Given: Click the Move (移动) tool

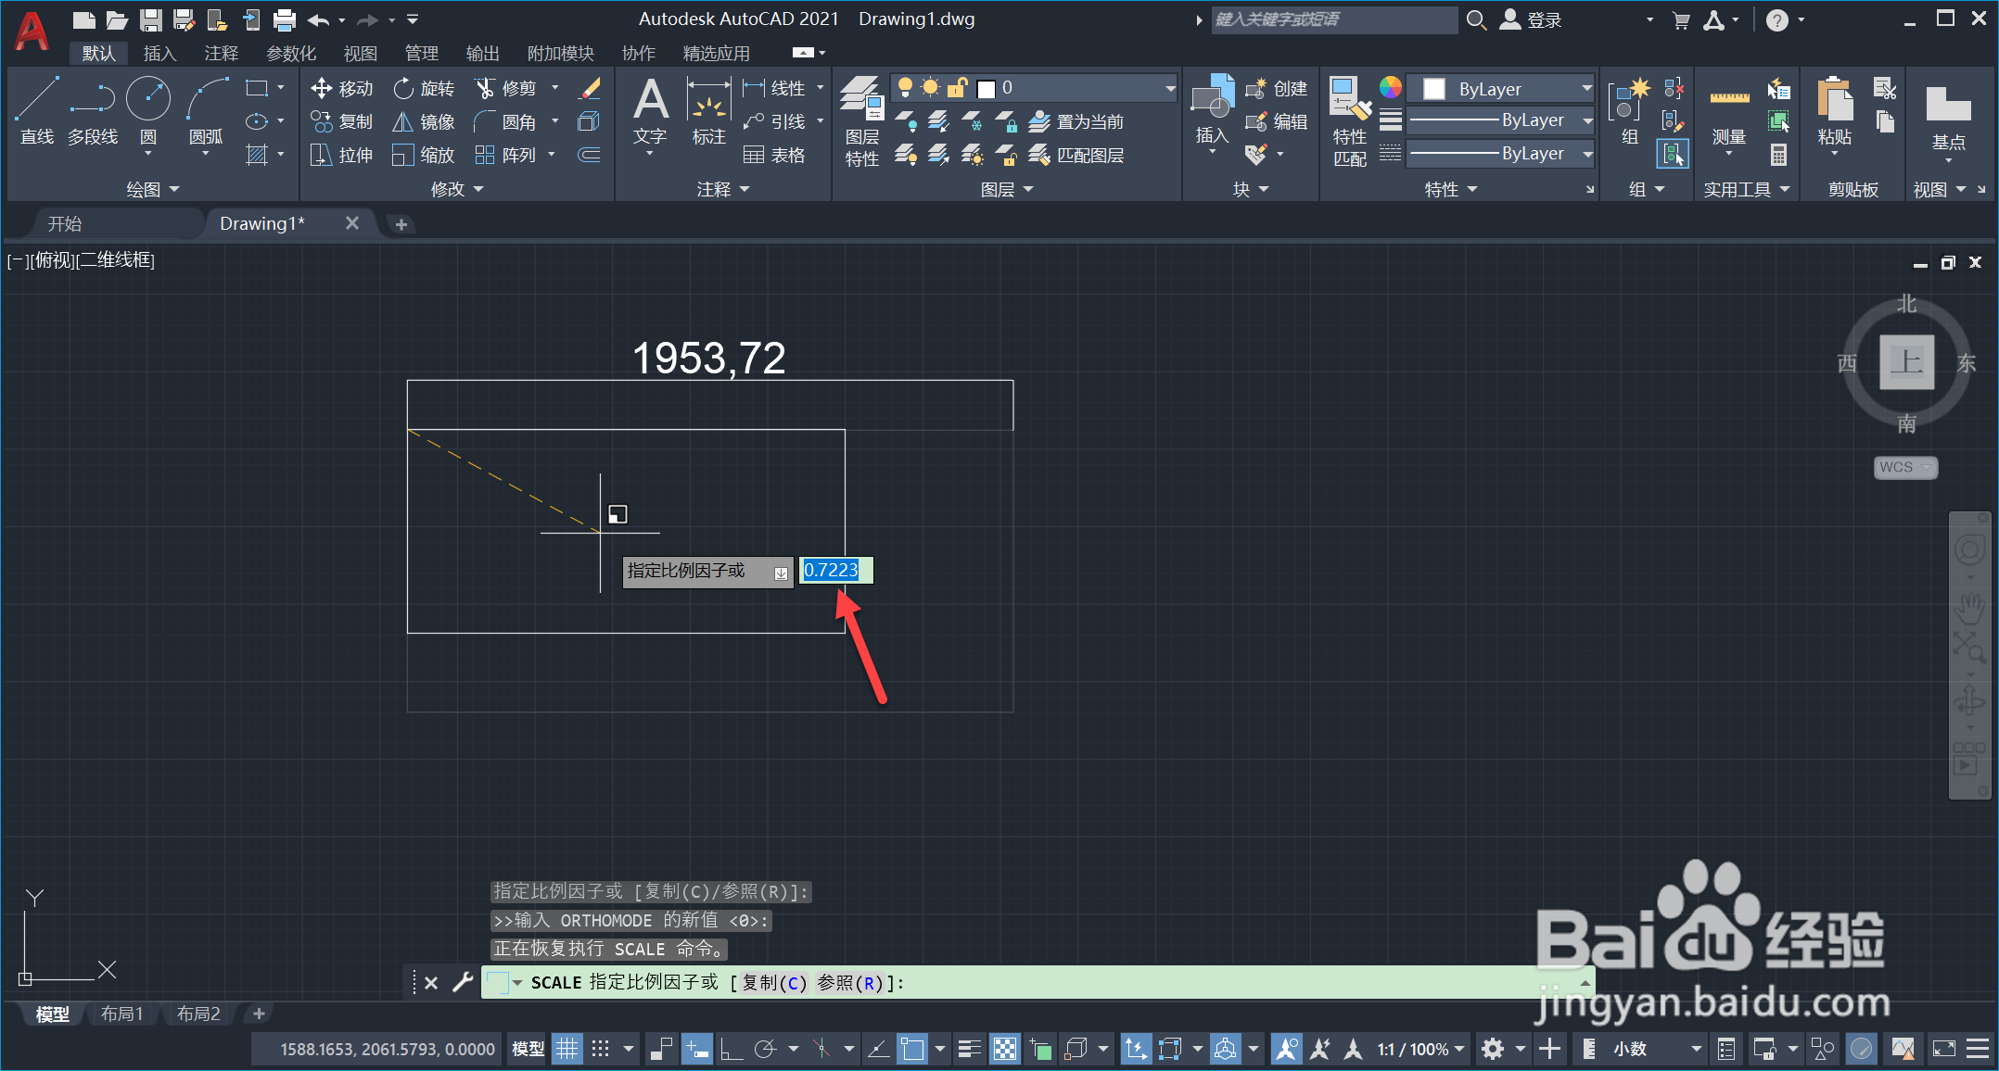Looking at the screenshot, I should click(341, 88).
